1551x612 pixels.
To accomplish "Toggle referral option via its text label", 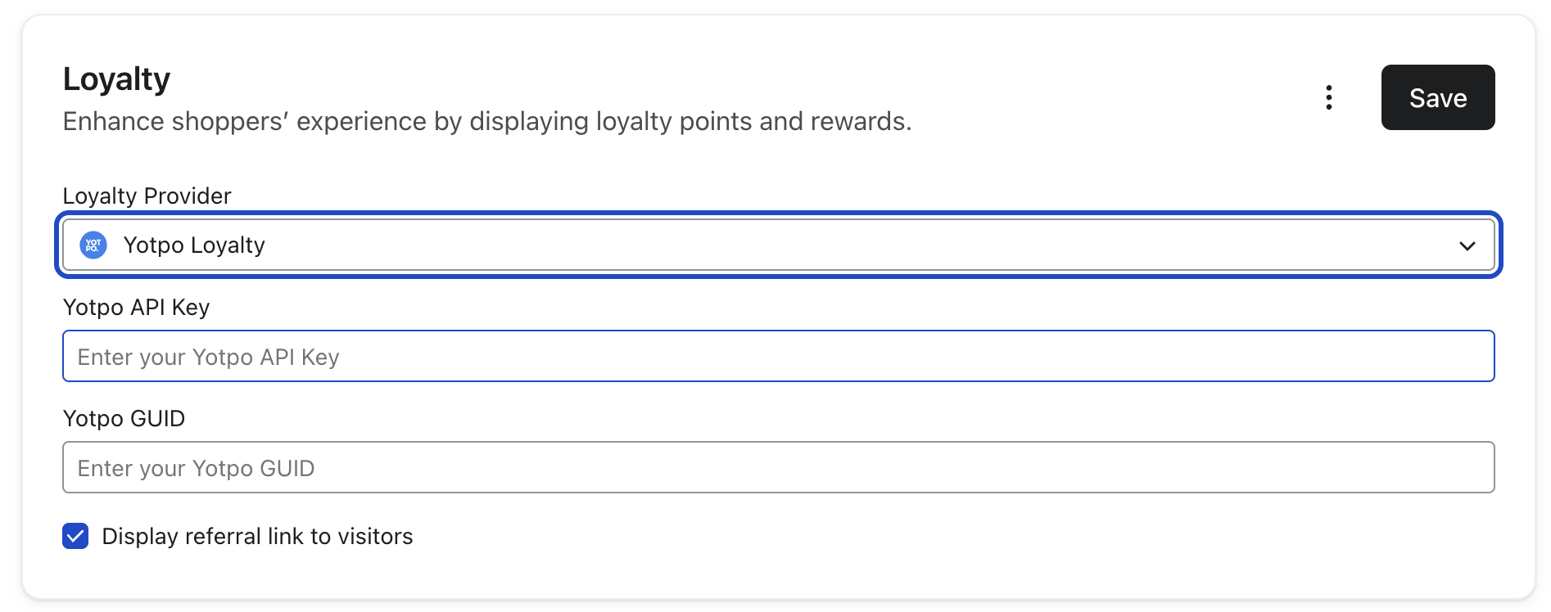I will pos(257,536).
